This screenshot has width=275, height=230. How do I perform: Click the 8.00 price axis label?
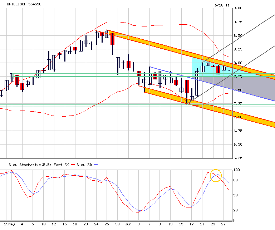238,63
